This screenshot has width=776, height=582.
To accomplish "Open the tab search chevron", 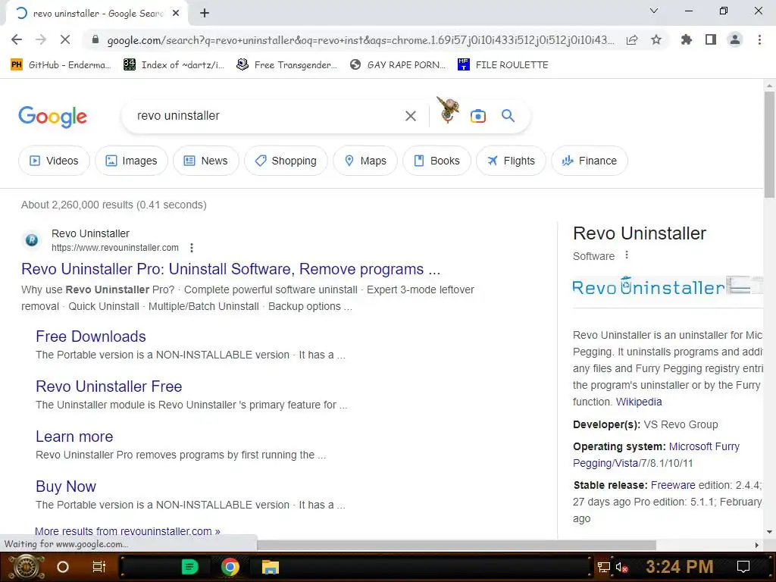I will 654,11.
